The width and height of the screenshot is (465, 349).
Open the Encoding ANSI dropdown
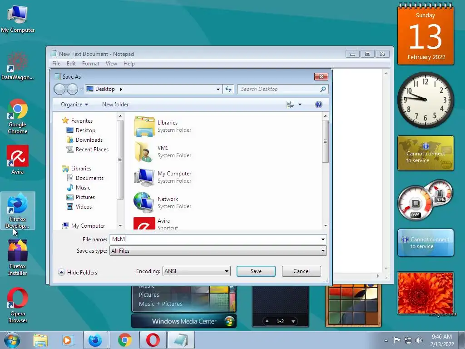[196, 271]
